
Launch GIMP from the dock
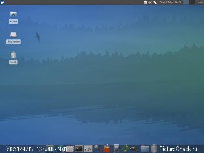click(x=134, y=149)
